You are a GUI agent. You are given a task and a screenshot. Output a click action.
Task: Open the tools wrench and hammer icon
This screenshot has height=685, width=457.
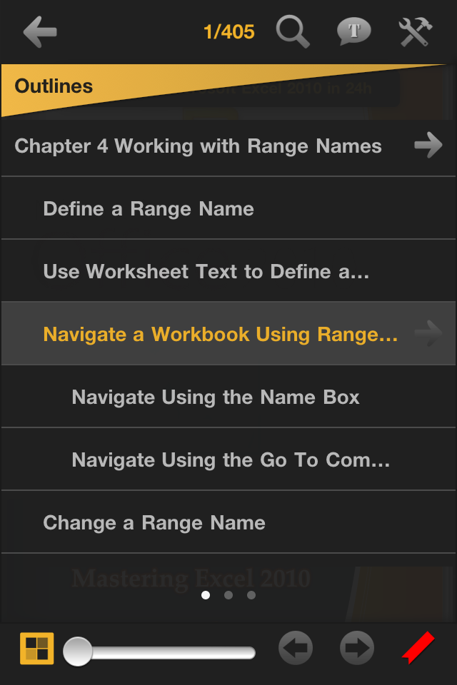[416, 31]
